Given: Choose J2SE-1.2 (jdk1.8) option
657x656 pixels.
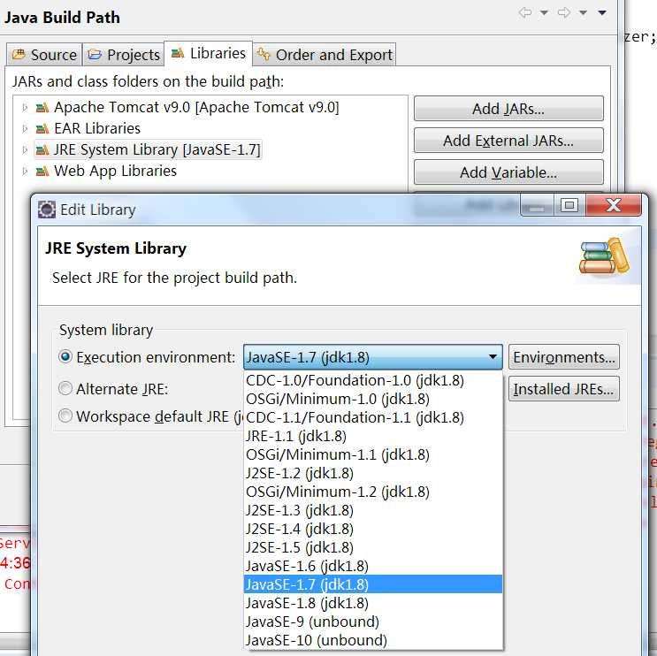Looking at the screenshot, I should coord(373,473).
